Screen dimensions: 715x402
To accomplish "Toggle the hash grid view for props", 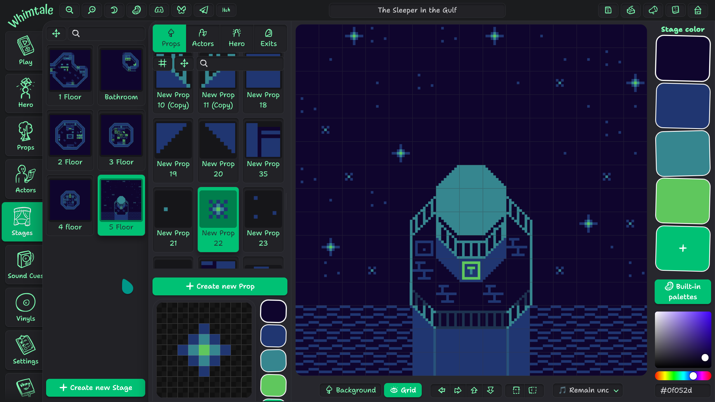I will pyautogui.click(x=162, y=63).
